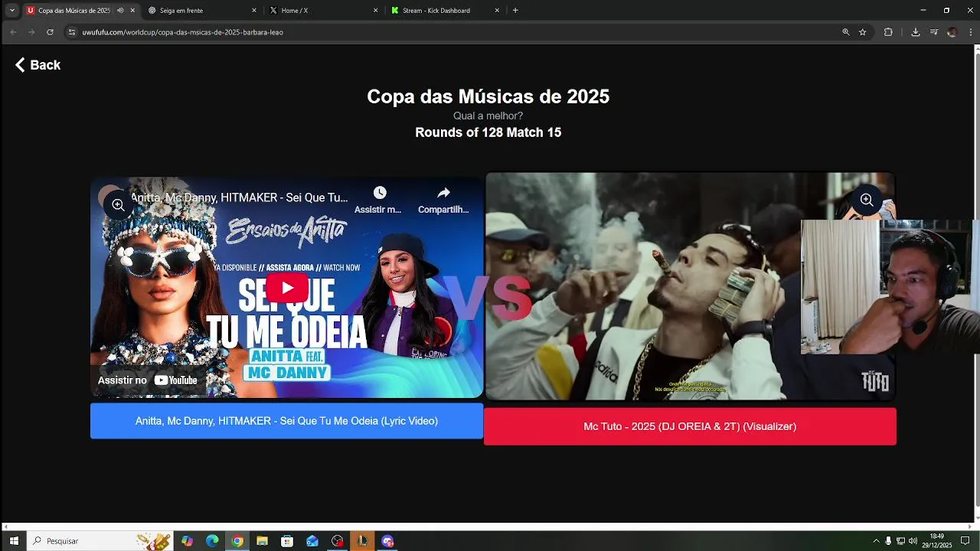Open the Windows Start menu
Image resolution: width=980 pixels, height=551 pixels.
pyautogui.click(x=14, y=541)
